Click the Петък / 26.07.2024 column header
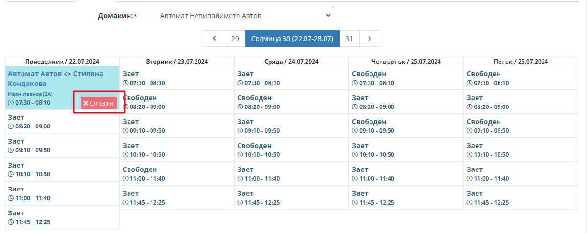Screen dimensions: 587x233 click(521, 62)
